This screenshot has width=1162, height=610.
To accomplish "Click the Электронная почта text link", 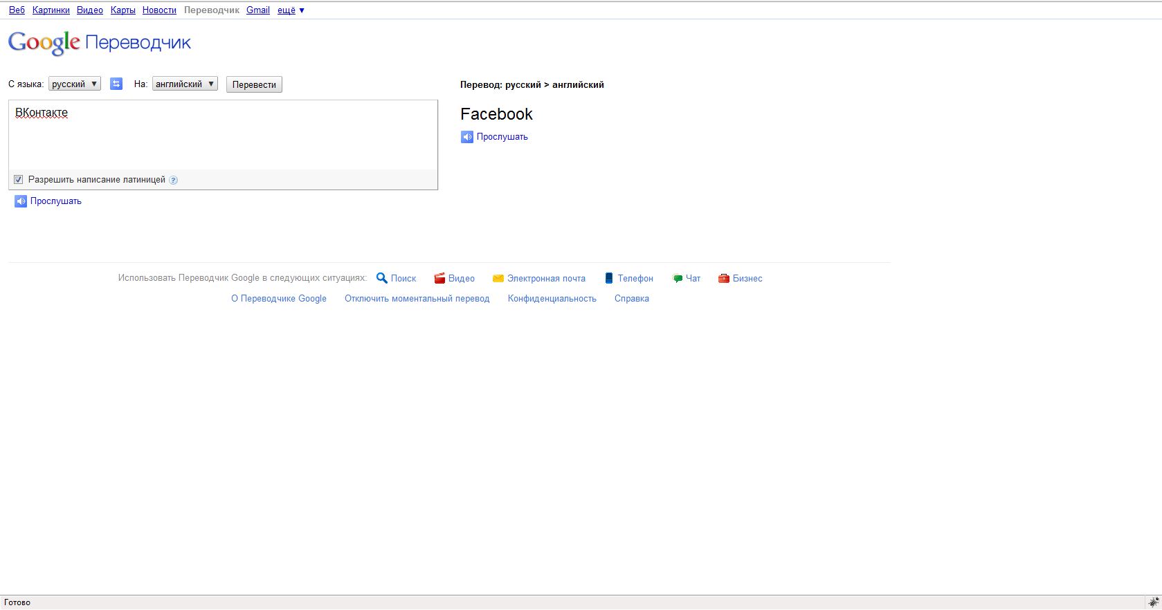I will (x=546, y=279).
